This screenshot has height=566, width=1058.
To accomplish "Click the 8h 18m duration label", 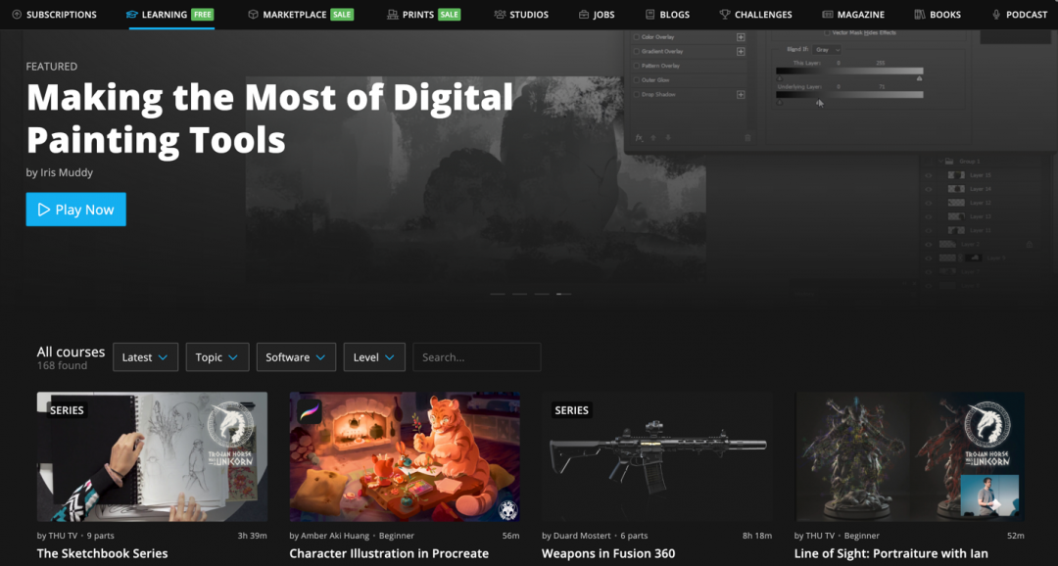I will click(757, 536).
